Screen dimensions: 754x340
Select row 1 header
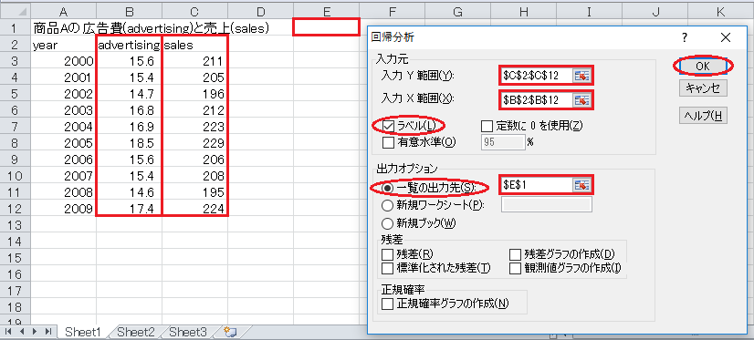(15, 28)
